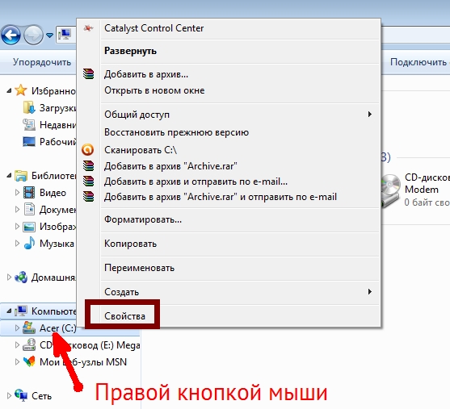
Task: Click the Компьютер monitor icon in tree
Action: point(21,311)
